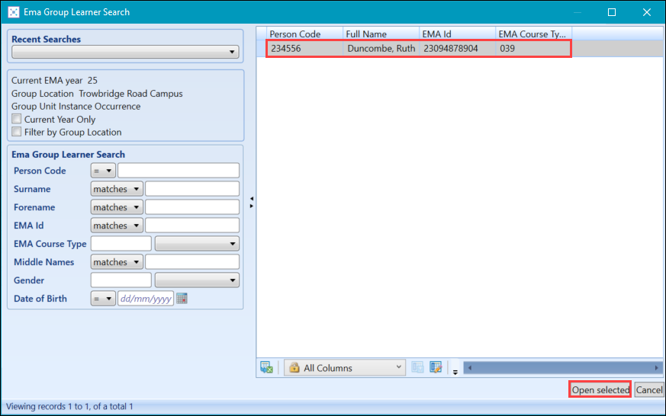The image size is (666, 416).
Task: Sort by the Full Name column header
Action: coord(381,34)
